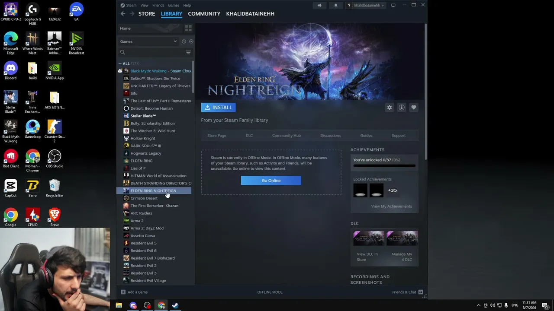Image resolution: width=554 pixels, height=311 pixels.
Task: Add Nightreign to favorites with heart icon
Action: pos(414,108)
